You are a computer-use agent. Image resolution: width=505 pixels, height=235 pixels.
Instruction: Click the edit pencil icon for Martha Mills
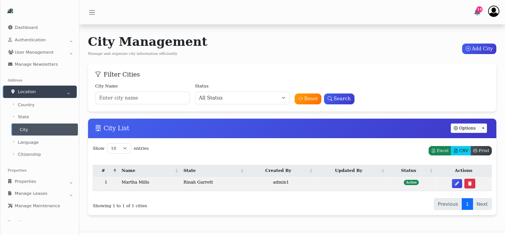(456, 184)
